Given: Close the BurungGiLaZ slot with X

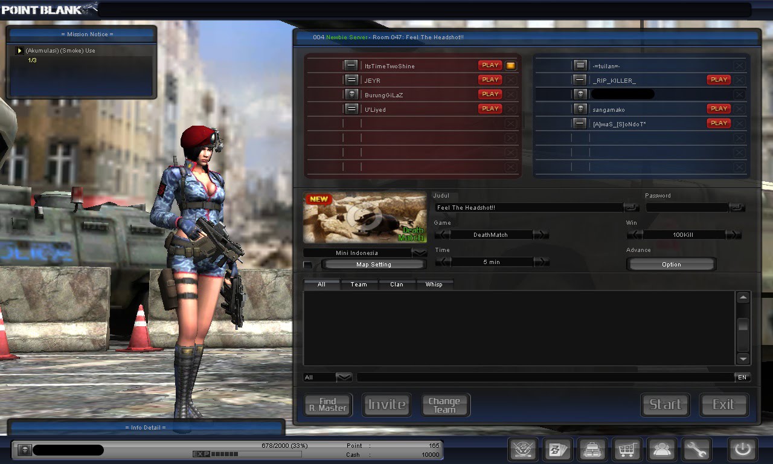Looking at the screenshot, I should [511, 94].
